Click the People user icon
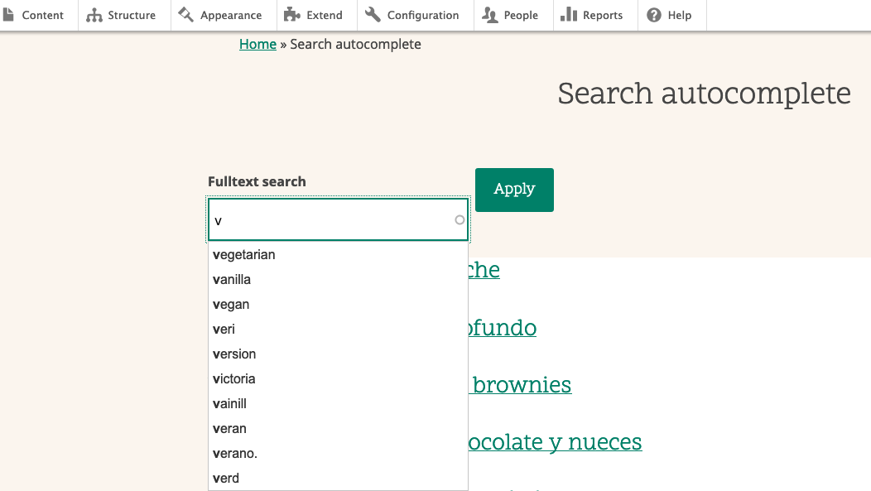Screen dimensions: 871x491 tap(490, 15)
